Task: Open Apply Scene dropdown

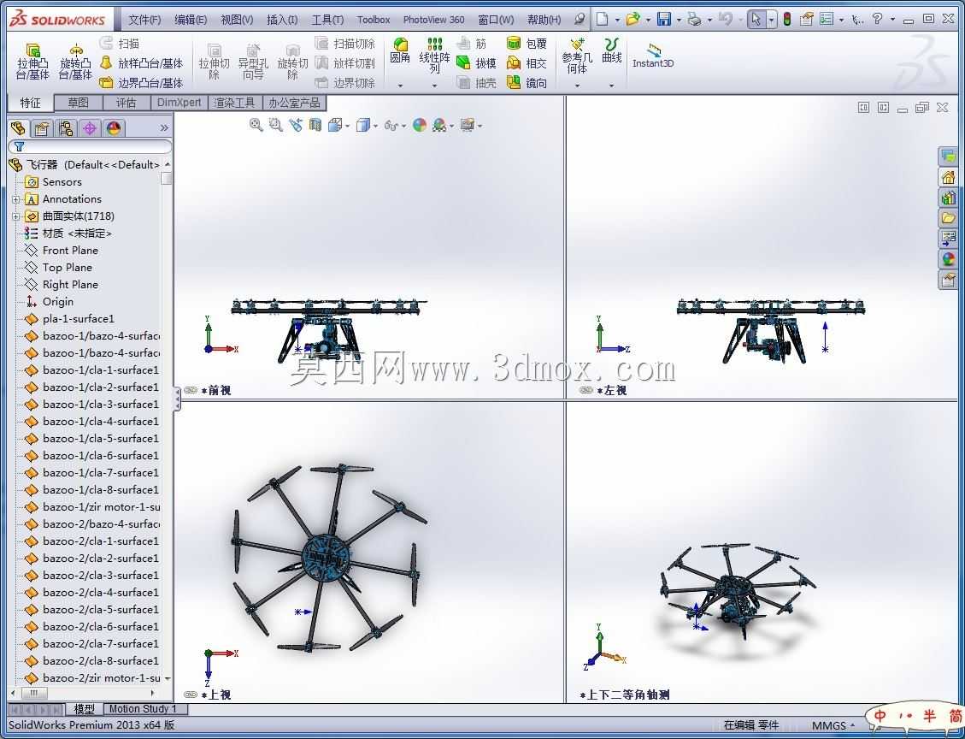Action: coord(443,125)
